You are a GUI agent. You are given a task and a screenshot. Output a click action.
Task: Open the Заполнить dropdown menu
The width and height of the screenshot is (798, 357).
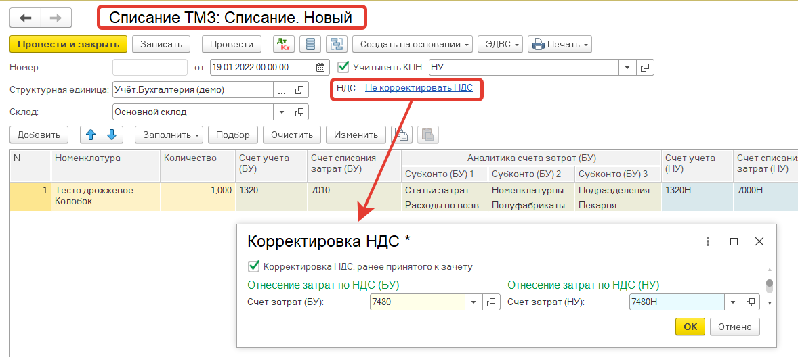click(x=169, y=135)
